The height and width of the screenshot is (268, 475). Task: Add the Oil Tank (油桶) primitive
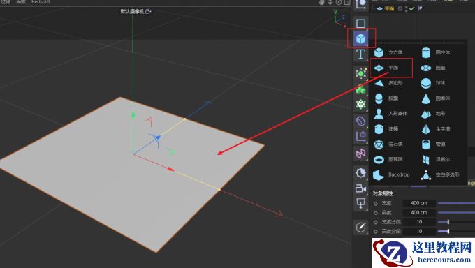click(x=386, y=129)
